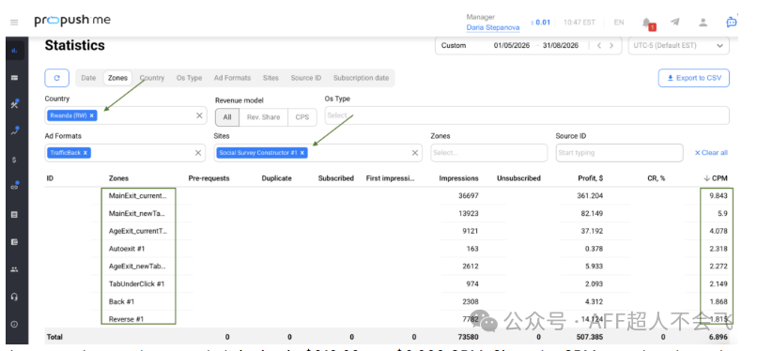The image size is (757, 351).
Task: Open the headset support sidebar icon
Action: pyautogui.click(x=14, y=297)
